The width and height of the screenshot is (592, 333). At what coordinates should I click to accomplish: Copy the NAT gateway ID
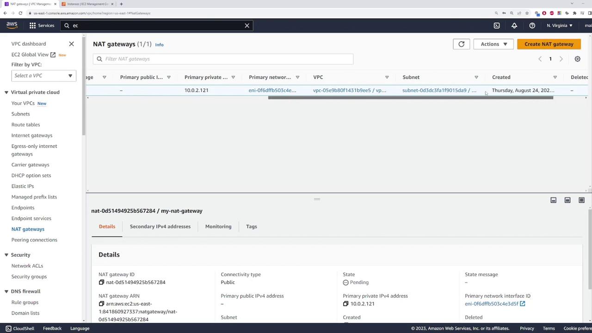pos(102,282)
